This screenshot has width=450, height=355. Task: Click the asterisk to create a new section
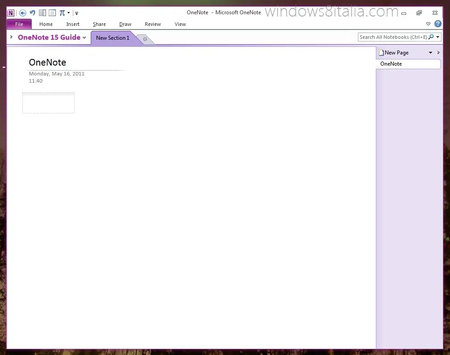145,39
